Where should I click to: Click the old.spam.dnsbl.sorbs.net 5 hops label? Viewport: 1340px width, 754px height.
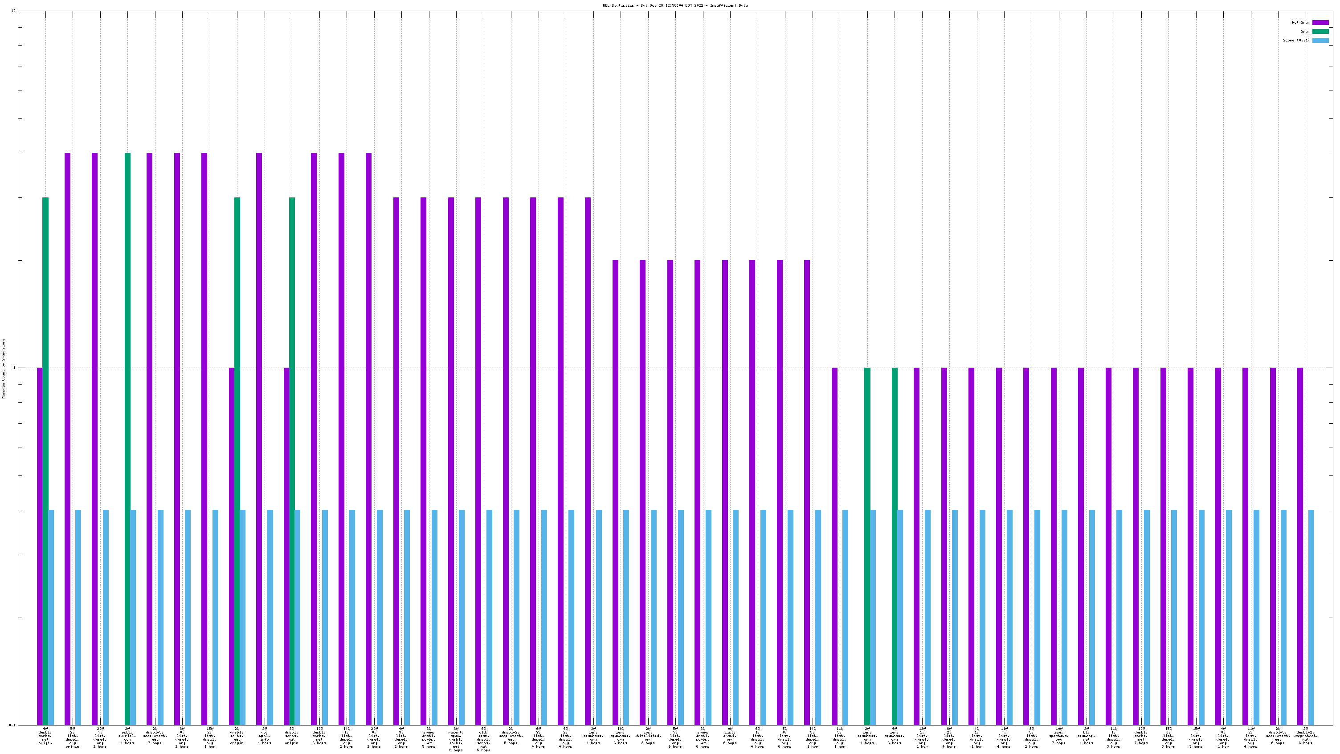[483, 739]
